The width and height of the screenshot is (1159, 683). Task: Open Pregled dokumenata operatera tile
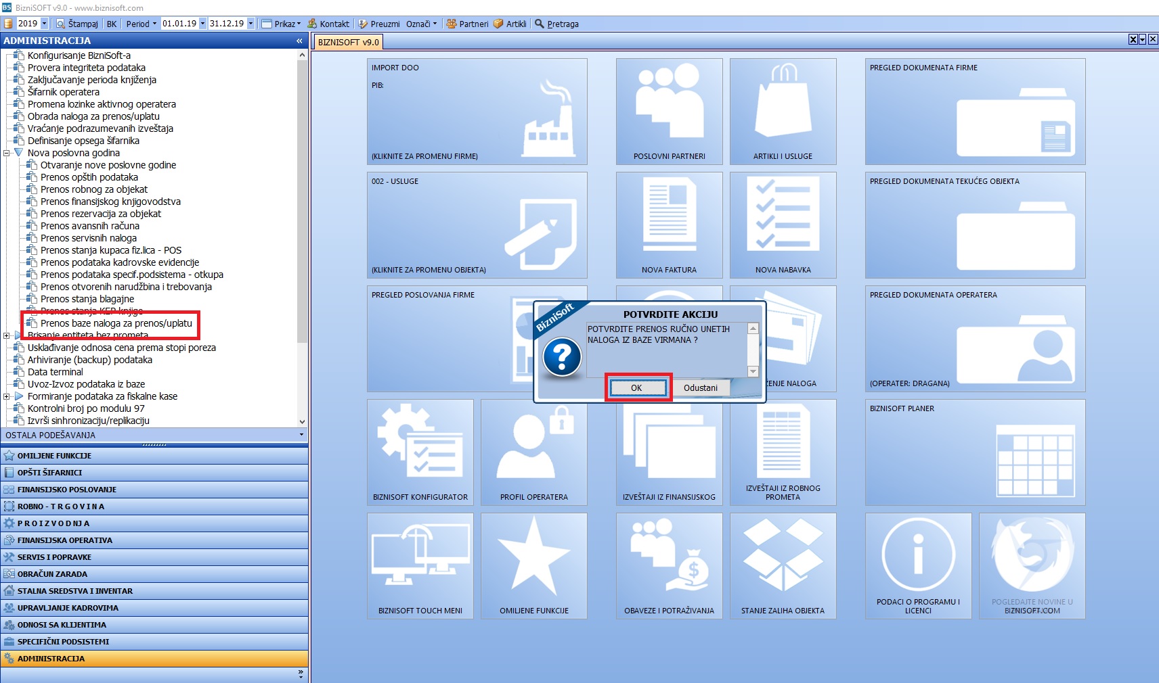pos(975,339)
